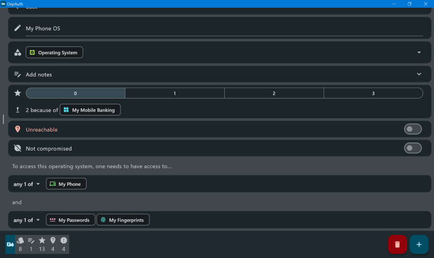Click the DepAuth title bar app icon
Image resolution: width=434 pixels, height=258 pixels.
pos(3,4)
